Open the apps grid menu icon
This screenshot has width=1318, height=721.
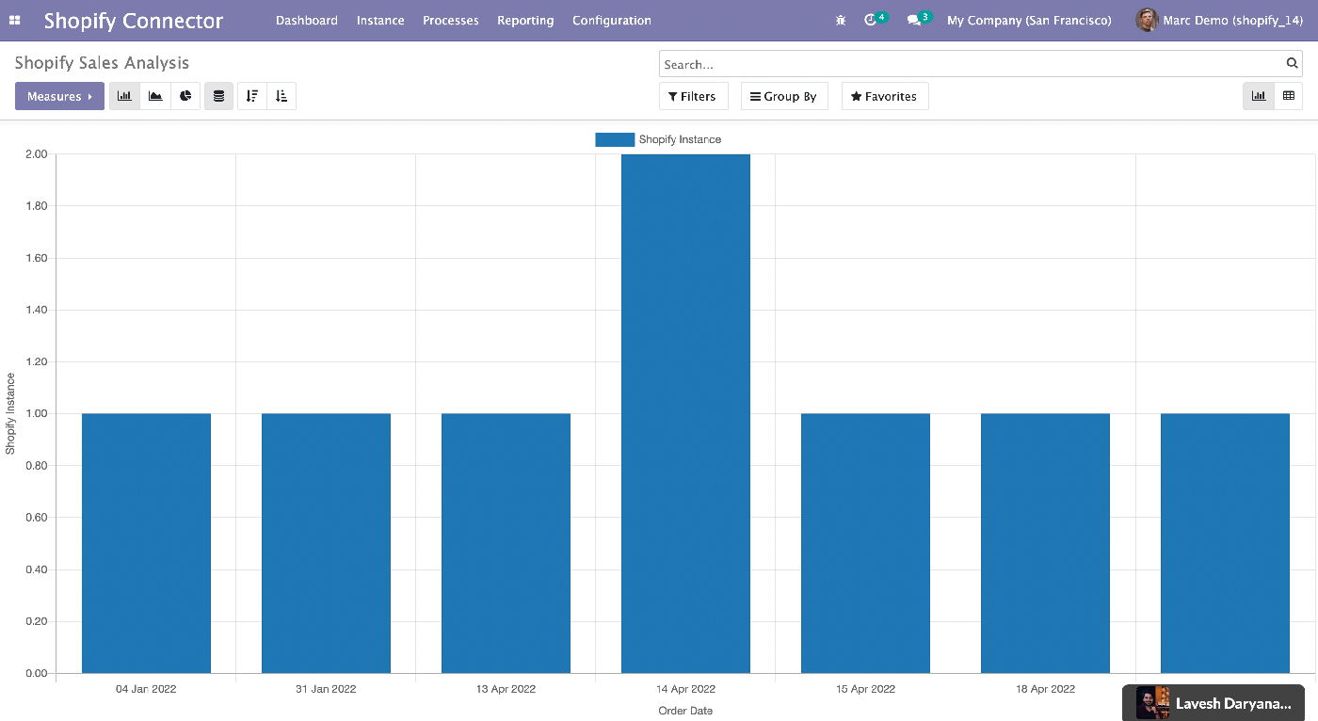15,20
